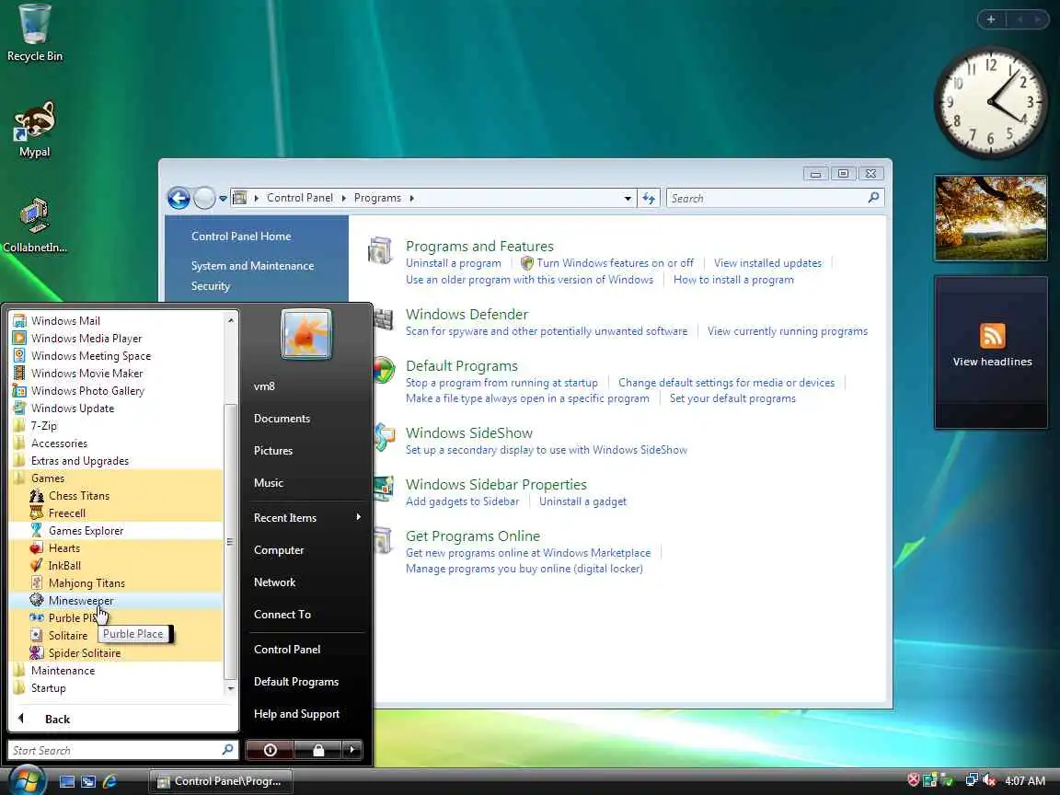Open Windows Defender heading link
The width and height of the screenshot is (1060, 795).
(x=467, y=315)
